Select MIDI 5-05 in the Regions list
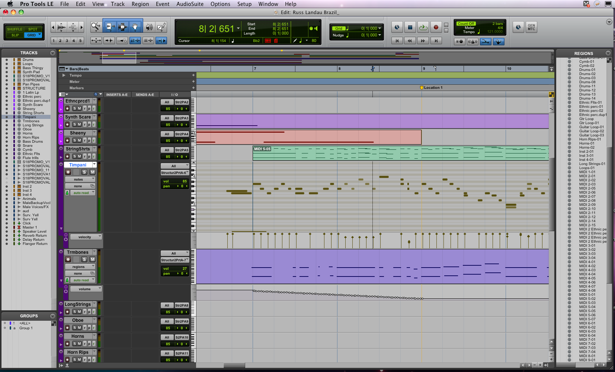615x372 pixels. 587,311
